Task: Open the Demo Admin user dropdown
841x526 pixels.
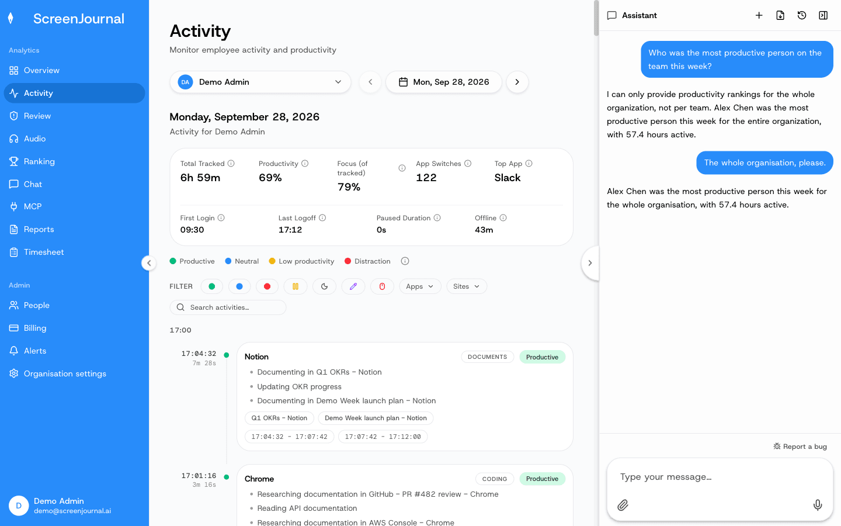Action: click(x=260, y=82)
